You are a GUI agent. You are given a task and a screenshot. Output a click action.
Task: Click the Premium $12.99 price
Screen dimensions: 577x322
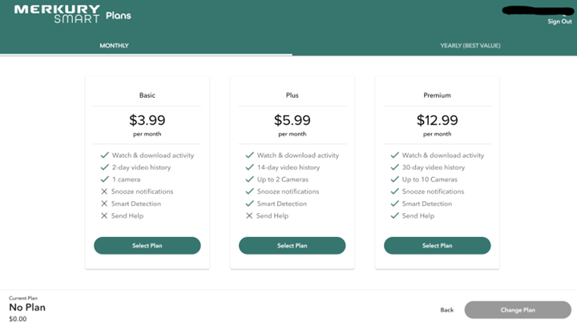pos(438,120)
